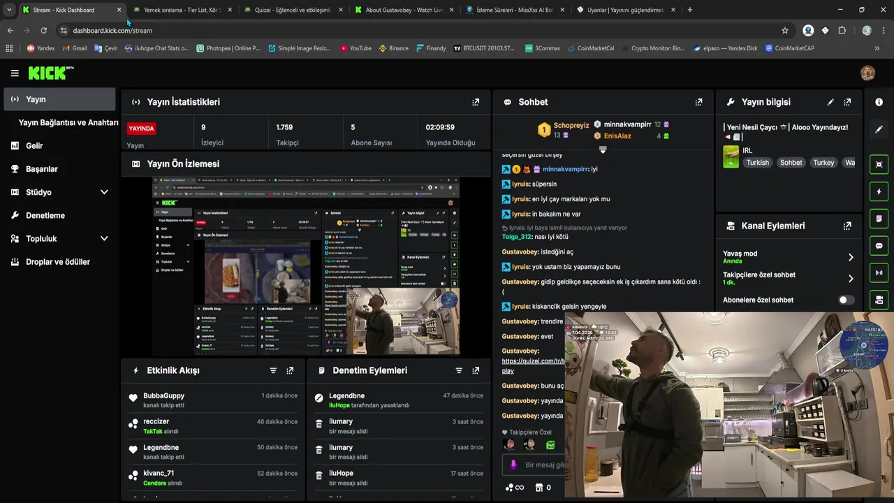The width and height of the screenshot is (894, 503).
Task: Click the Sohbet tag in stream info
Action: [791, 162]
